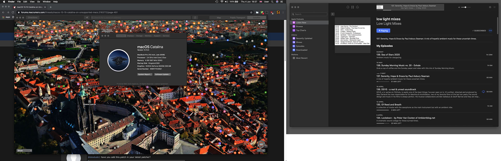The width and height of the screenshot is (501, 161).
Task: Open Top Charts in Podcasts sidebar
Action: point(309,31)
